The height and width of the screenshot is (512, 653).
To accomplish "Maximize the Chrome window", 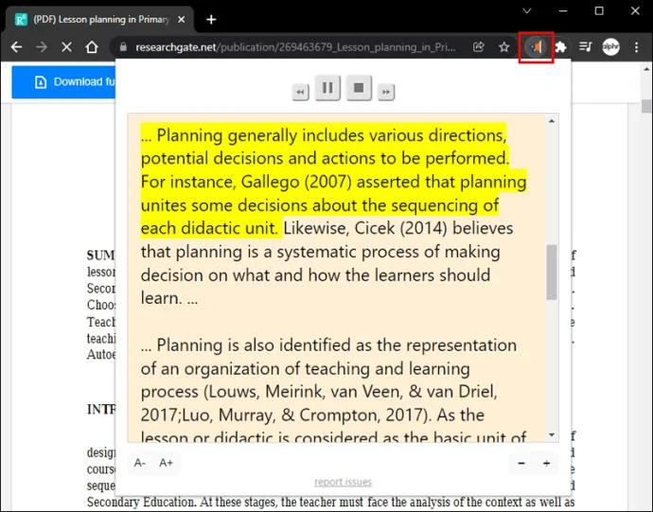I will tap(599, 11).
